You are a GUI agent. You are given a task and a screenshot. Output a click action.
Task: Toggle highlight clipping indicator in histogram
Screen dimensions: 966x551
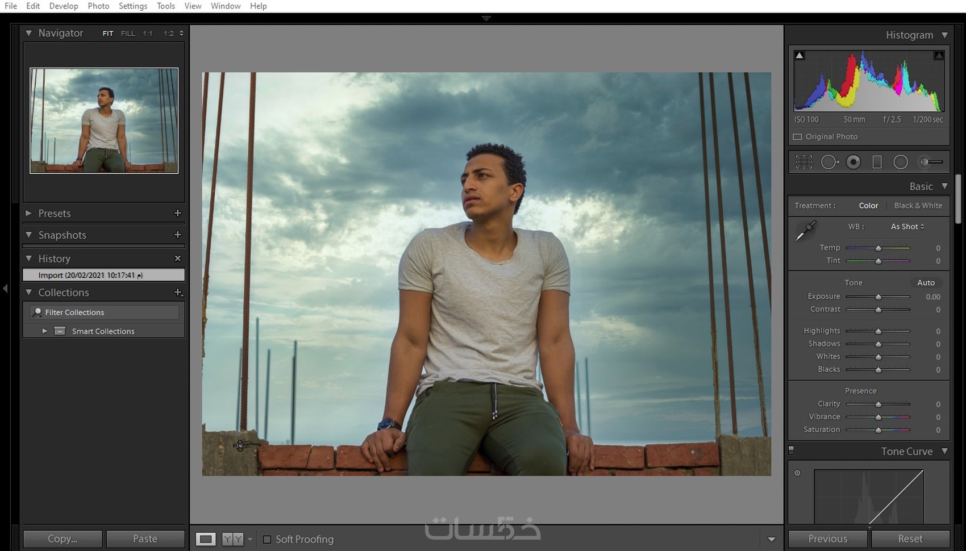pyautogui.click(x=939, y=55)
